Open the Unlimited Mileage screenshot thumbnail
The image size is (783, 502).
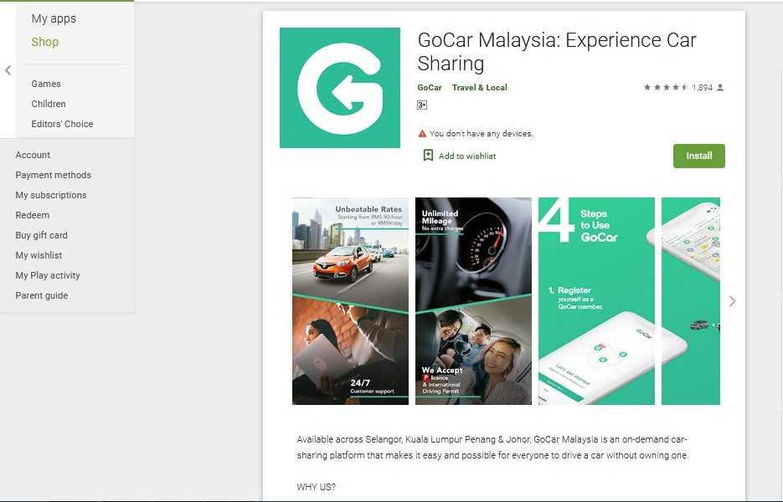pos(473,301)
